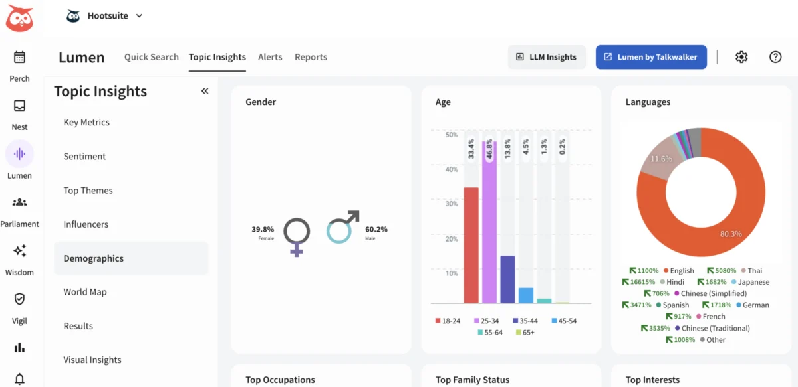Open Parliament people icon

[x=19, y=202]
